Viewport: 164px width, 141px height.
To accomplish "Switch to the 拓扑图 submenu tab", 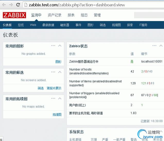I will [x=116, y=25].
